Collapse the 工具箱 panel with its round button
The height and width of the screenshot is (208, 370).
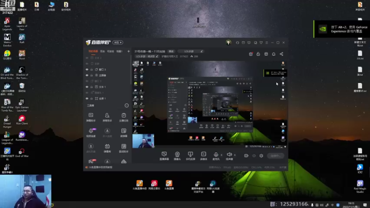pos(127,105)
